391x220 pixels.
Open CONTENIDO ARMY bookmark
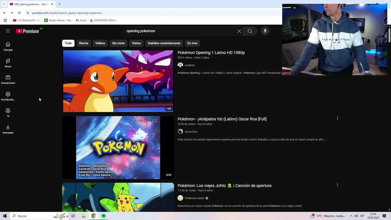[104, 20]
